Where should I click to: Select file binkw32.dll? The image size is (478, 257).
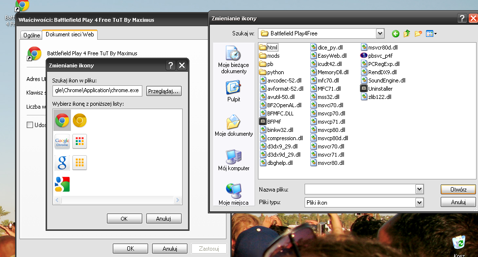tap(277, 130)
